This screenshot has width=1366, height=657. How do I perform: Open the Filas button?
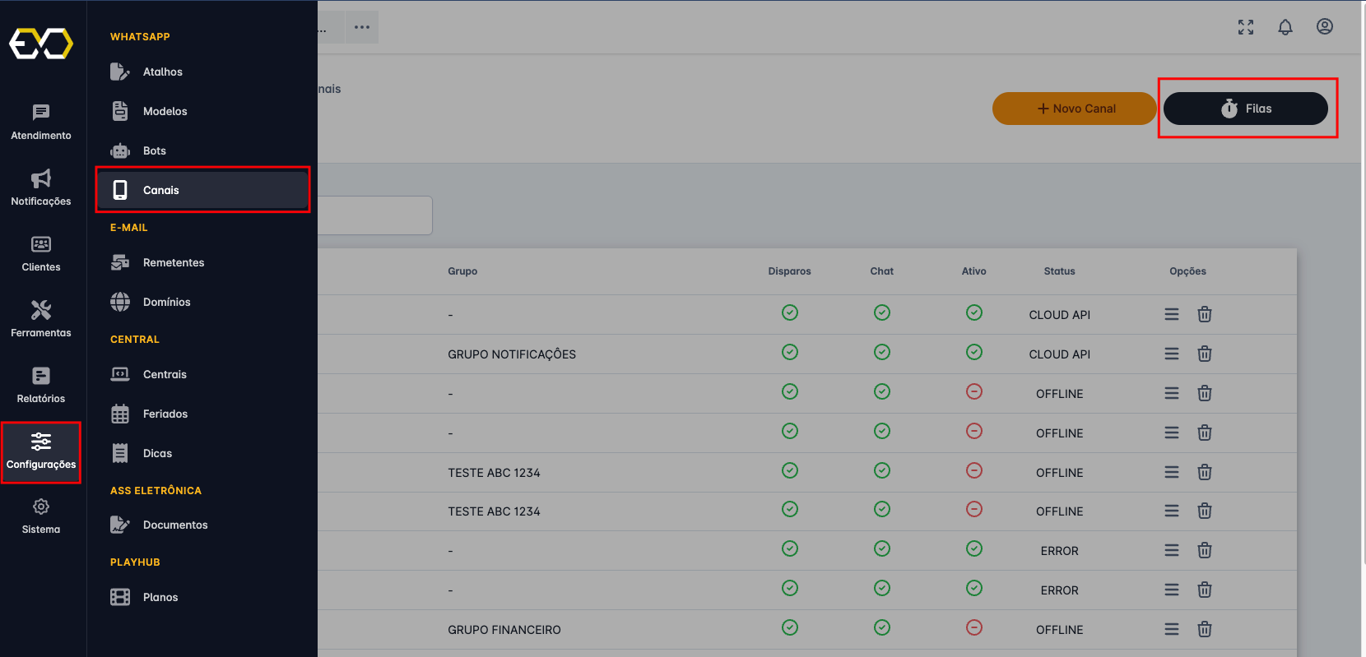[x=1245, y=109]
